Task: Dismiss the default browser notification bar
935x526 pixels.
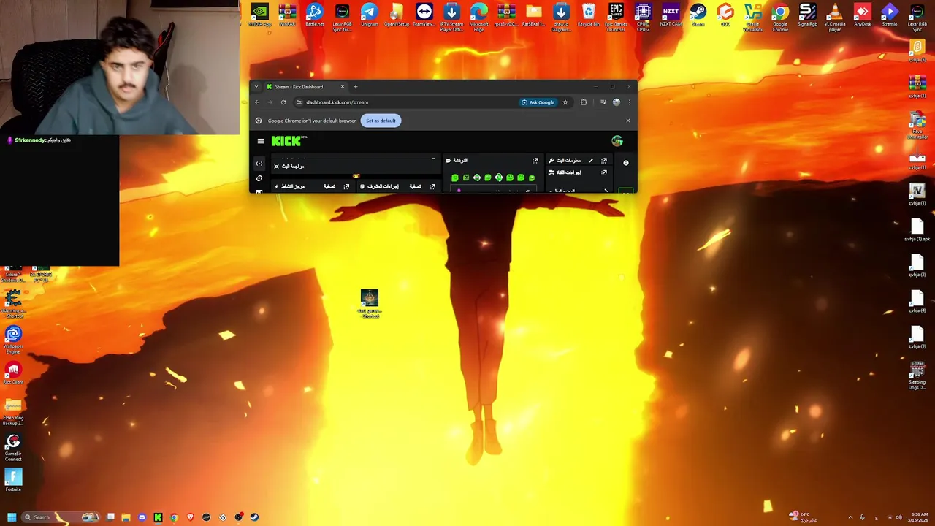Action: coord(627,121)
